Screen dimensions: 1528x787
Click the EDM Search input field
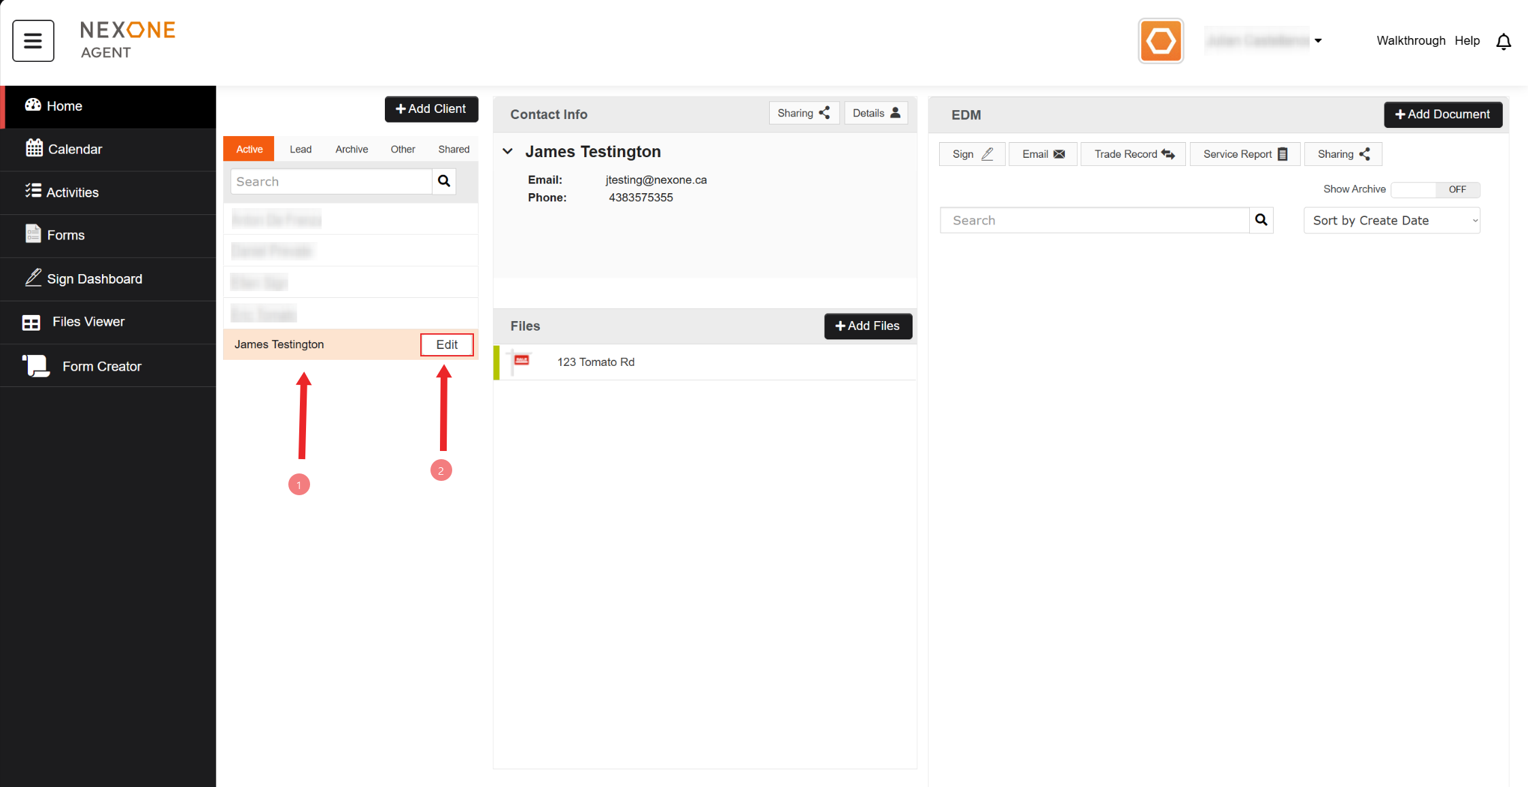tap(1094, 220)
